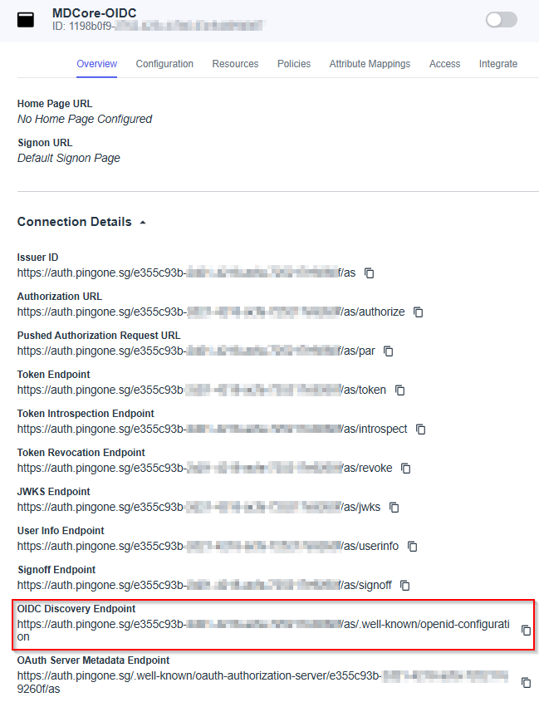
Task: Collapse the Connection Details section
Action: click(x=143, y=223)
